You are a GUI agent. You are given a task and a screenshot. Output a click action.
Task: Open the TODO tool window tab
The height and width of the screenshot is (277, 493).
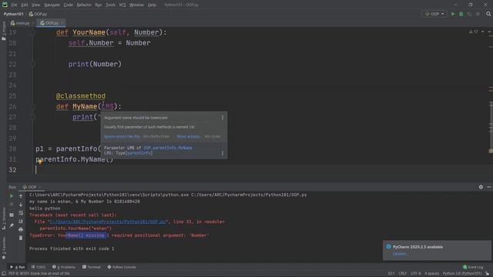[39, 267]
